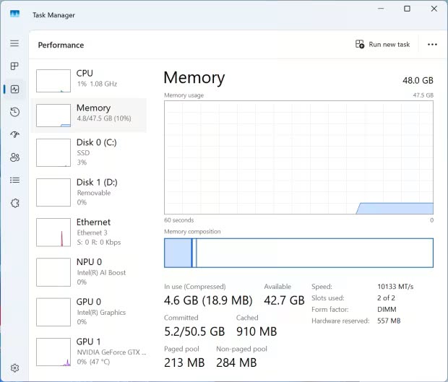The height and width of the screenshot is (382, 448).
Task: Select the NPU 0 Intel AI Boost item
Action: pos(90,272)
